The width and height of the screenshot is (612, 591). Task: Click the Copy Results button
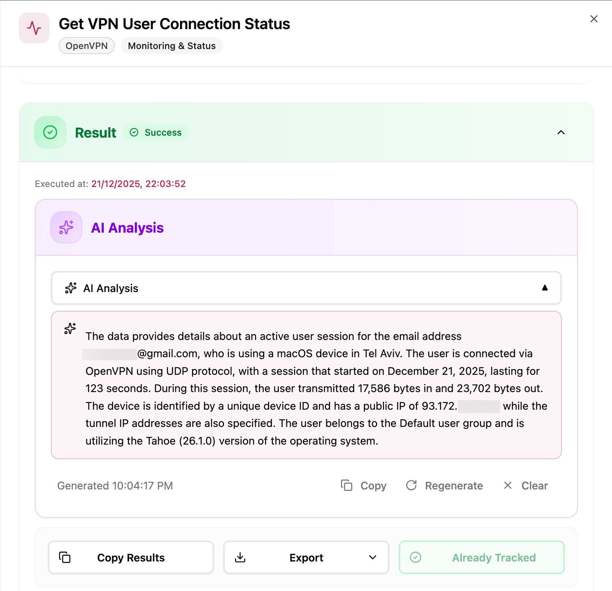click(131, 557)
